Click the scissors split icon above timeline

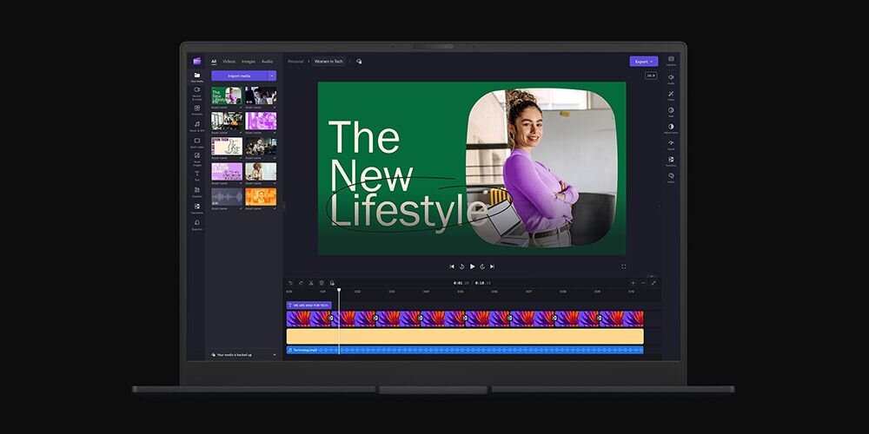tap(311, 283)
